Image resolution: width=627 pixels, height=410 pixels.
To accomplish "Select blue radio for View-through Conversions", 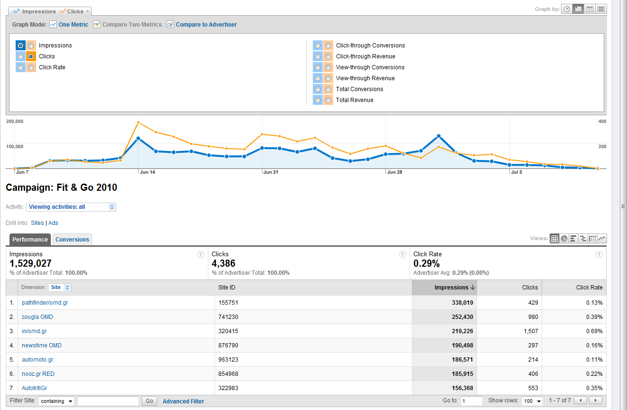I will point(318,67).
